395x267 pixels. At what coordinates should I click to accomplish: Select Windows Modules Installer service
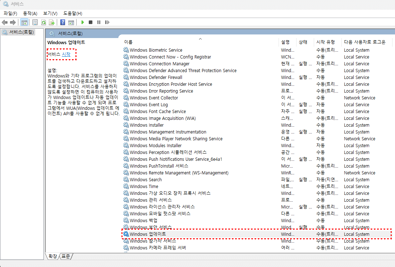pos(257,146)
